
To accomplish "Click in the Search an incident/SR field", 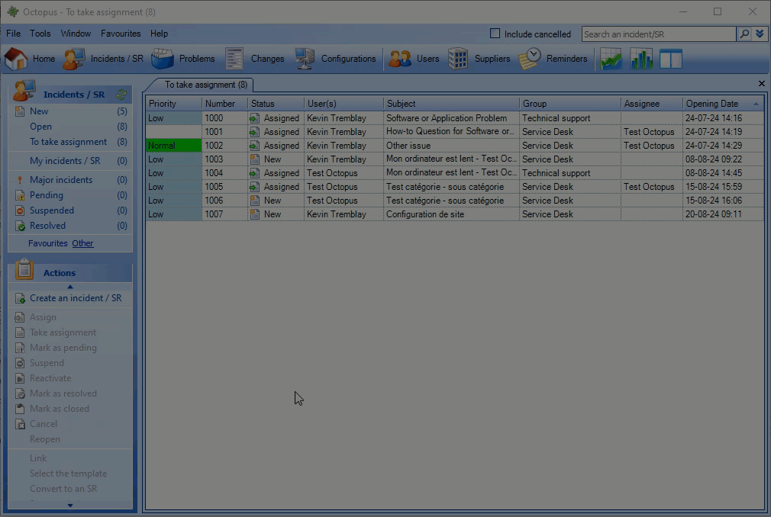I will tap(658, 34).
